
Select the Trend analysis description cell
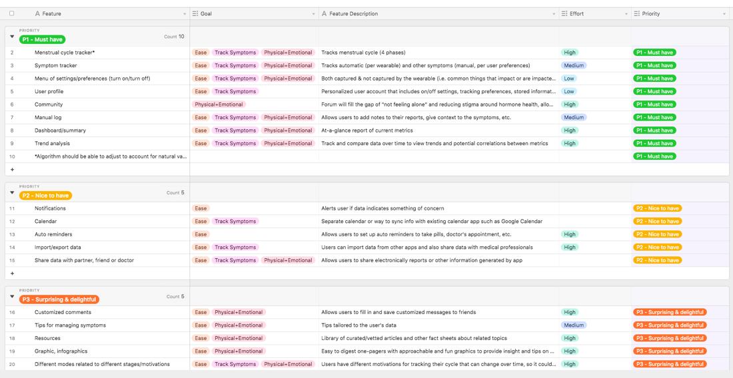[x=439, y=143]
